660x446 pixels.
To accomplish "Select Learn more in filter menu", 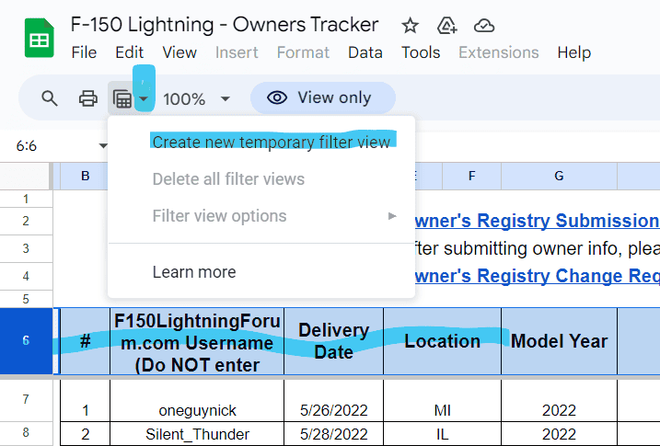I will [x=194, y=272].
